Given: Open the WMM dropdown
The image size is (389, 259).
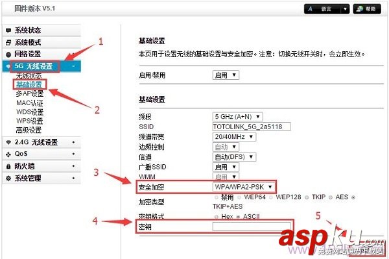Looking at the screenshot, I should 226,177.
